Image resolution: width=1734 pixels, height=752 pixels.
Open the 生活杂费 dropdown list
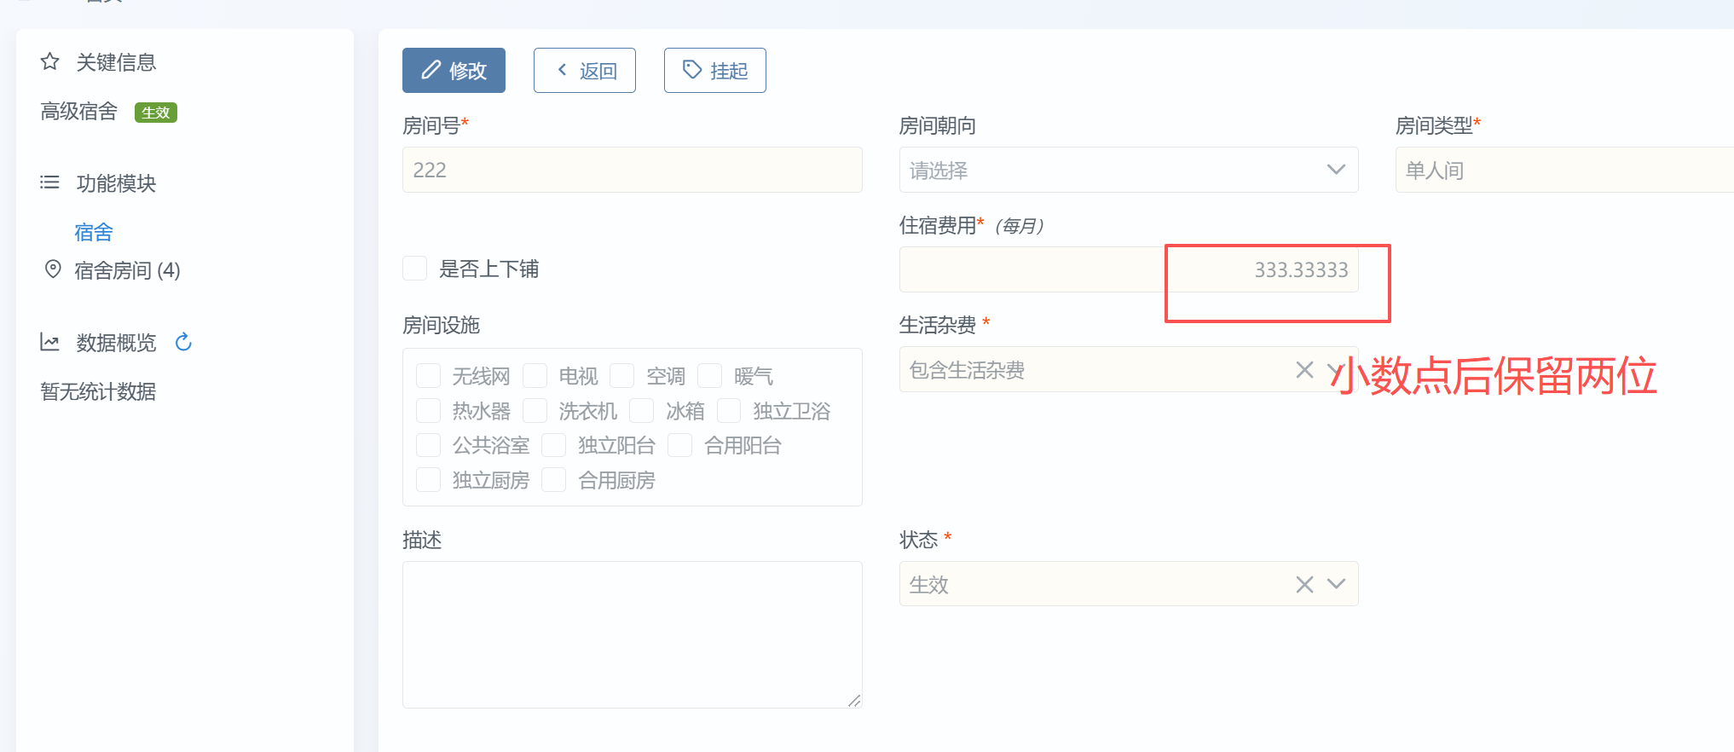click(1335, 370)
